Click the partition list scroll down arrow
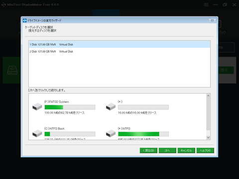 point(208,138)
